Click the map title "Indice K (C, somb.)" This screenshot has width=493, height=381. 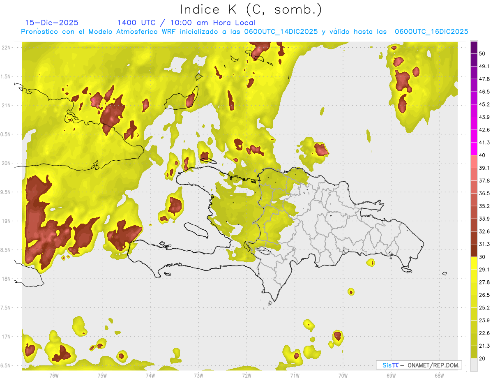pyautogui.click(x=251, y=9)
